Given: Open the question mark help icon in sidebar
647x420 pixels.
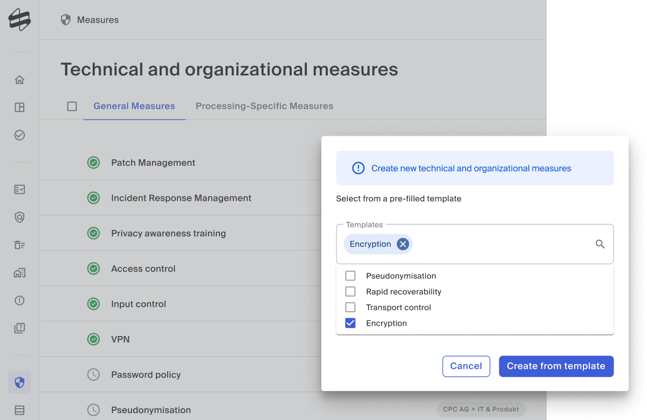Looking at the screenshot, I should pos(19,328).
